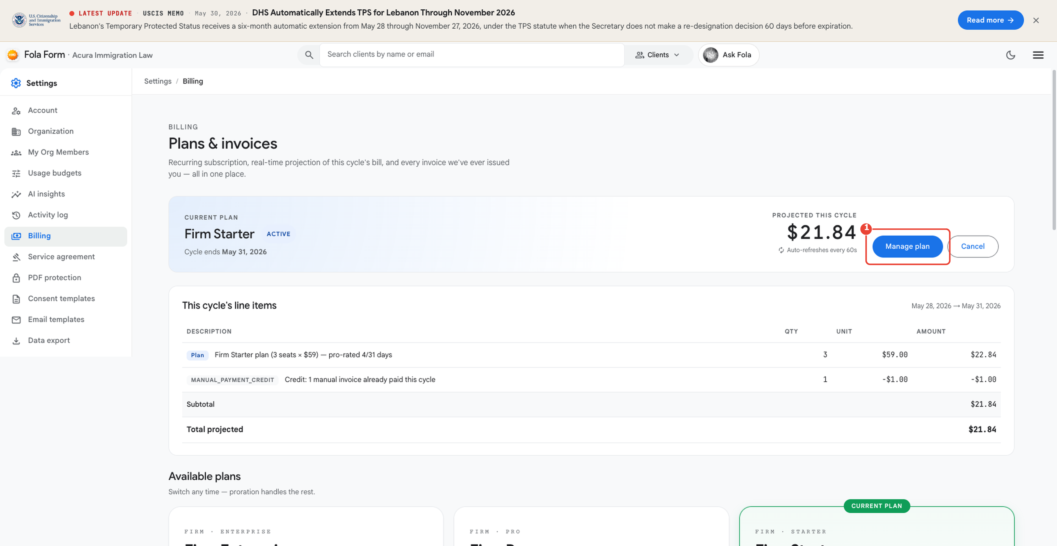
Task: Click the Settings sidebar heading
Action: pos(42,83)
